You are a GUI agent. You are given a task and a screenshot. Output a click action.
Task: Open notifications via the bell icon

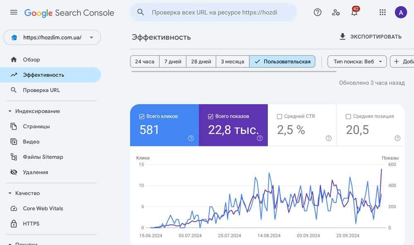coord(354,12)
